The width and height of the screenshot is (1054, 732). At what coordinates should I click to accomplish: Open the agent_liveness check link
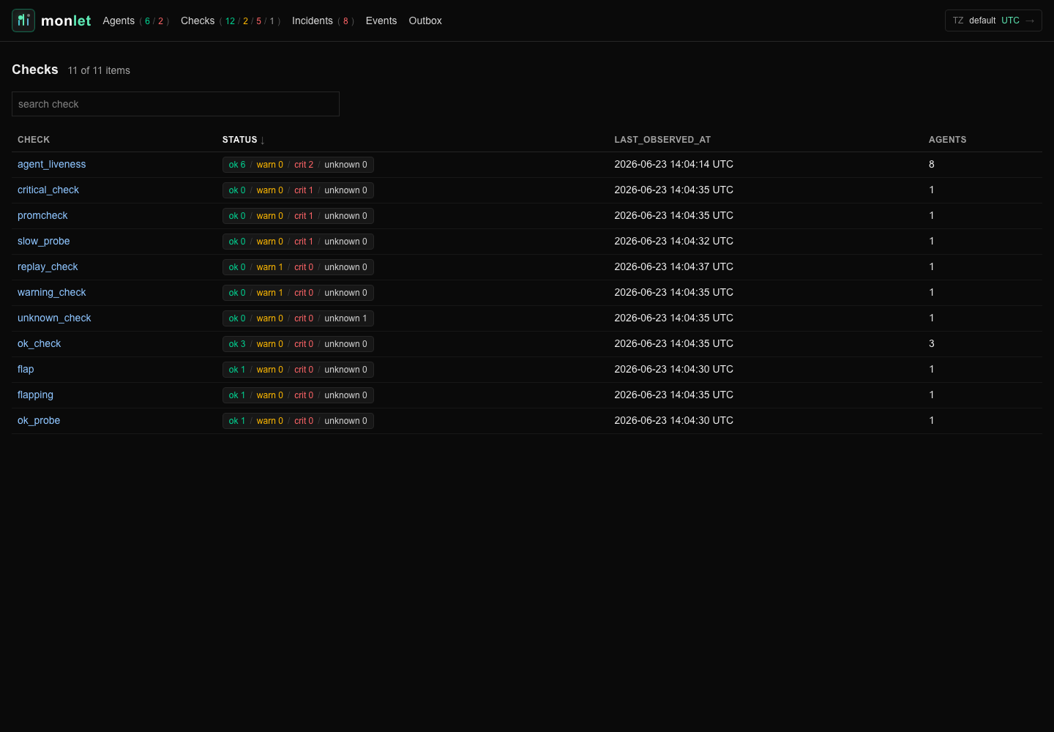point(51,164)
